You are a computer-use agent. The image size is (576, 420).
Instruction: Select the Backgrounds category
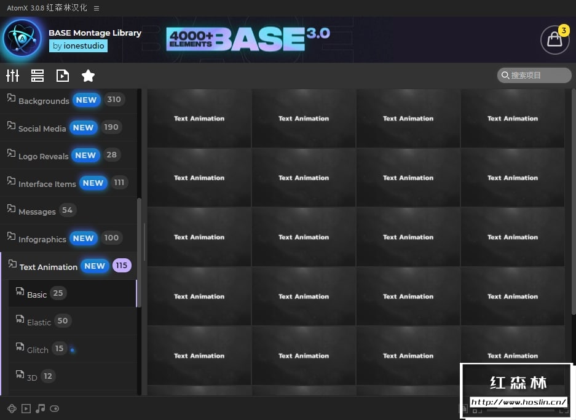click(x=68, y=100)
